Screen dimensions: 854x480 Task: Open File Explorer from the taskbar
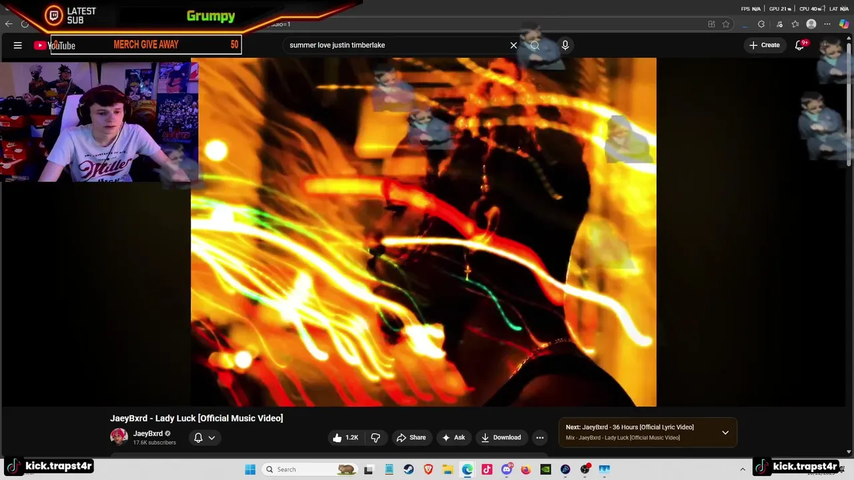point(448,469)
